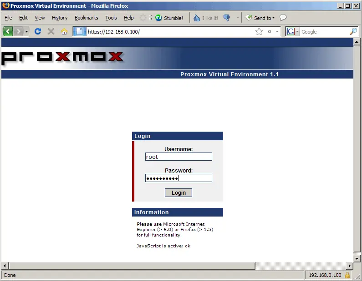Screen dimensions: 362x281
Task: Click the Proxmox logo
Action: [62, 58]
